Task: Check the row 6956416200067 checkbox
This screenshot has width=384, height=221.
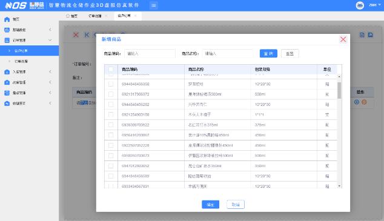Action: tap(111, 135)
